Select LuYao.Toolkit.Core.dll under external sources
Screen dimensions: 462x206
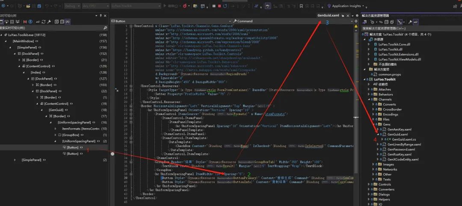(394, 44)
